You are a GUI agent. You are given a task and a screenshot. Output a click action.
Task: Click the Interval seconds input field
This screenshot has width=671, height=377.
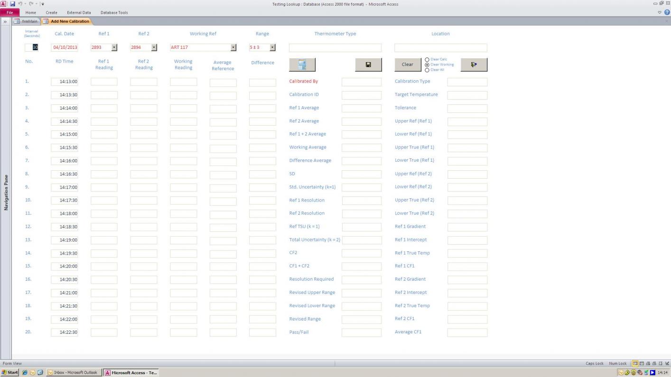[31, 47]
